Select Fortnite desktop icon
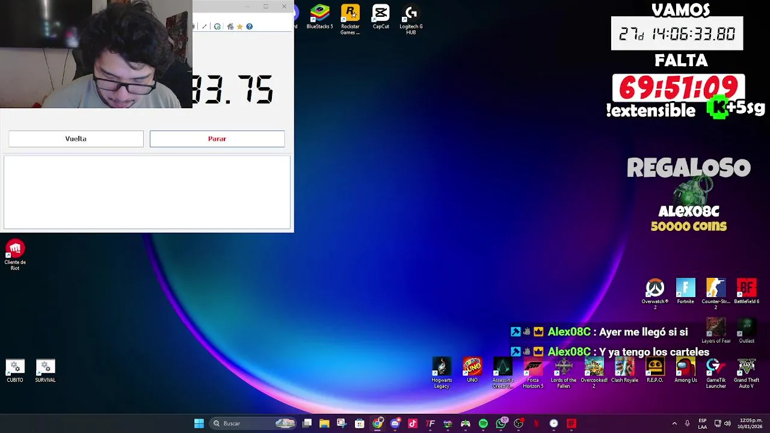Image resolution: width=770 pixels, height=433 pixels. click(685, 291)
